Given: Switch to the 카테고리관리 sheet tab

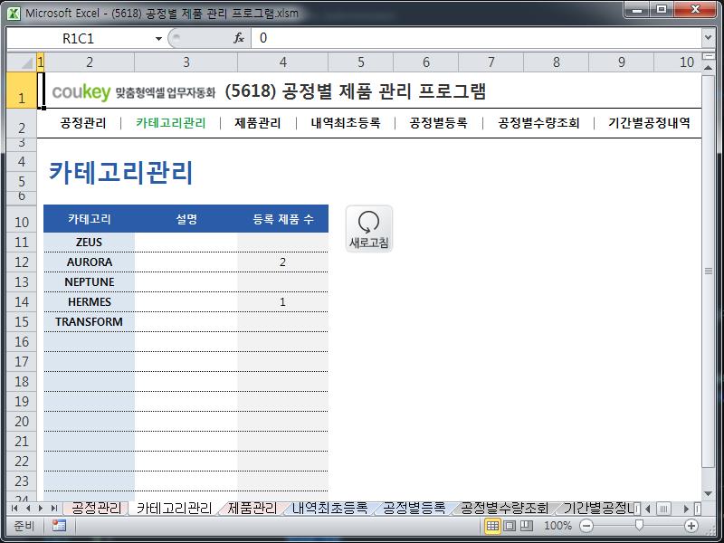Looking at the screenshot, I should 174,509.
